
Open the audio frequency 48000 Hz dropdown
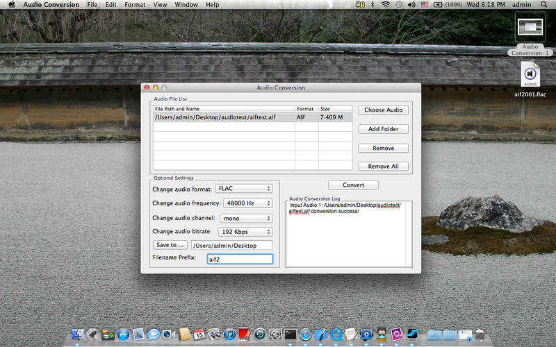coord(247,203)
